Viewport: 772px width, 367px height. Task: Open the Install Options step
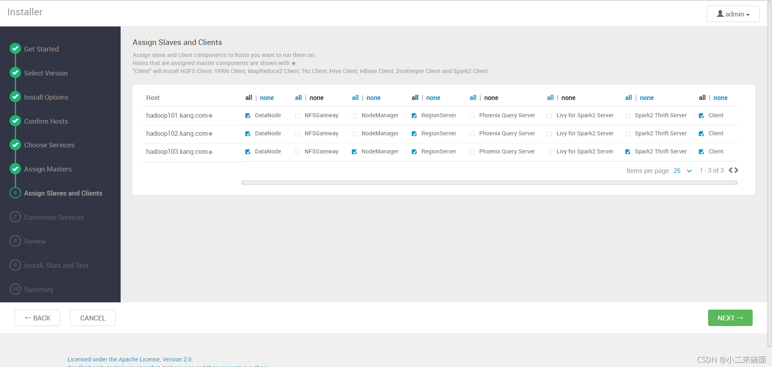point(46,97)
